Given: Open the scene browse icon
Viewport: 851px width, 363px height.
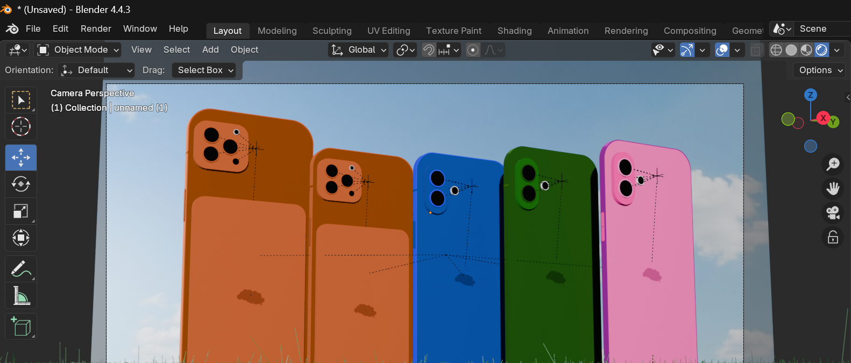Looking at the screenshot, I should (782, 29).
